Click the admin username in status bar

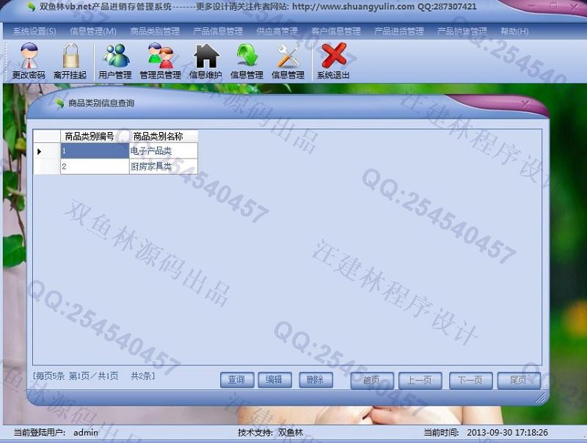point(86,433)
